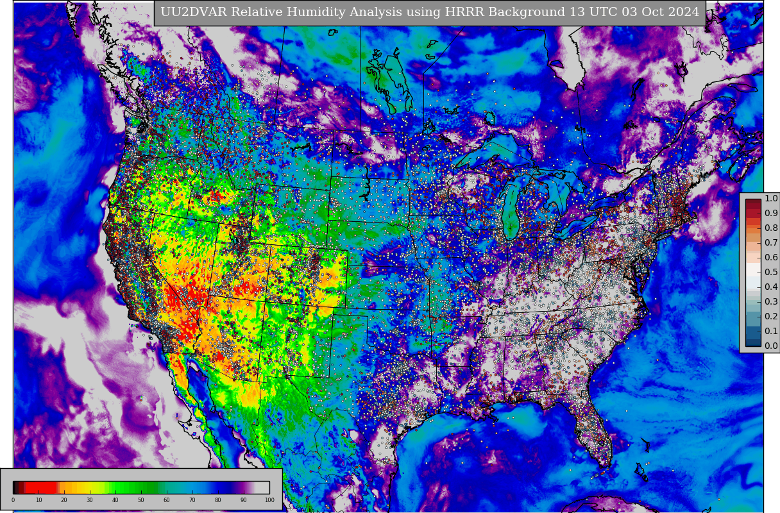Click the 1.0 label on the vertical colorbar

771,199
